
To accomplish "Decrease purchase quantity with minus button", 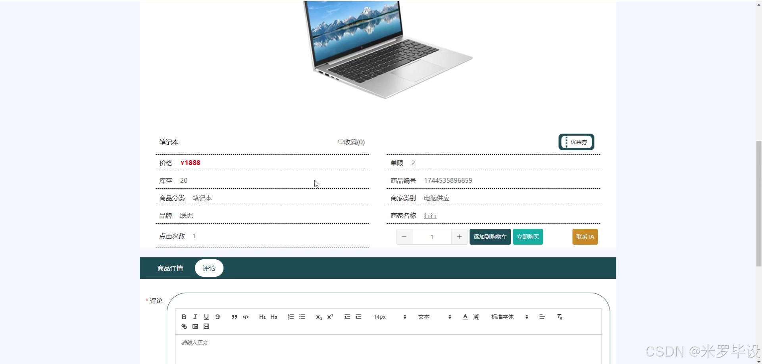I will coord(404,237).
